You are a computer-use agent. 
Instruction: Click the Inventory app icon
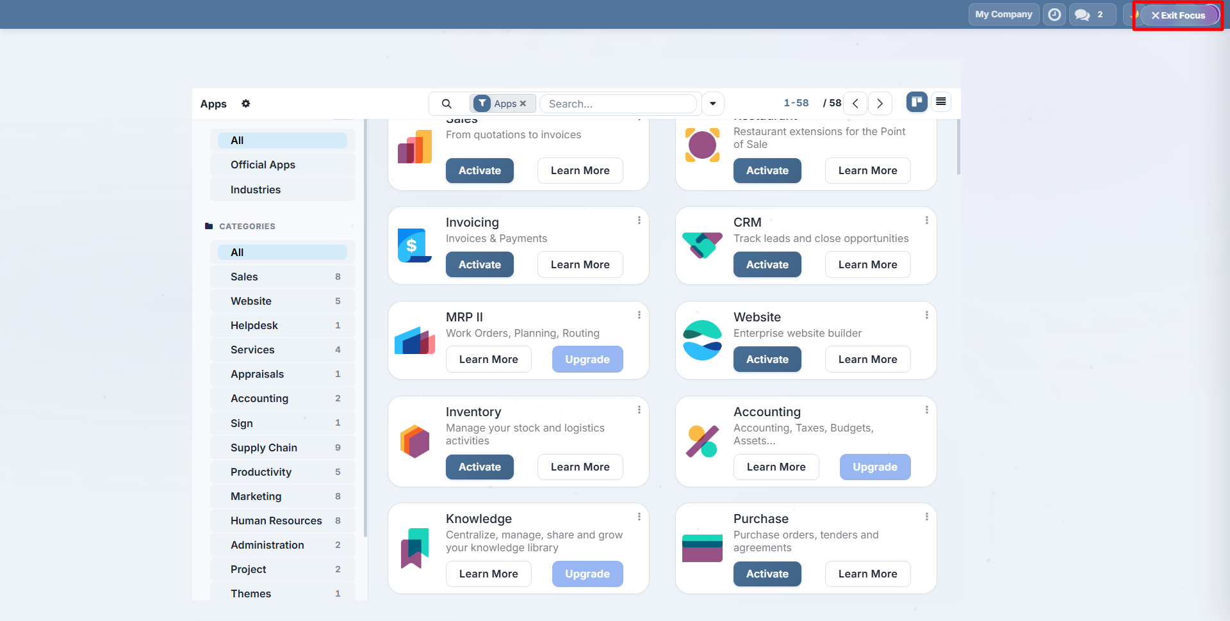[x=414, y=441]
